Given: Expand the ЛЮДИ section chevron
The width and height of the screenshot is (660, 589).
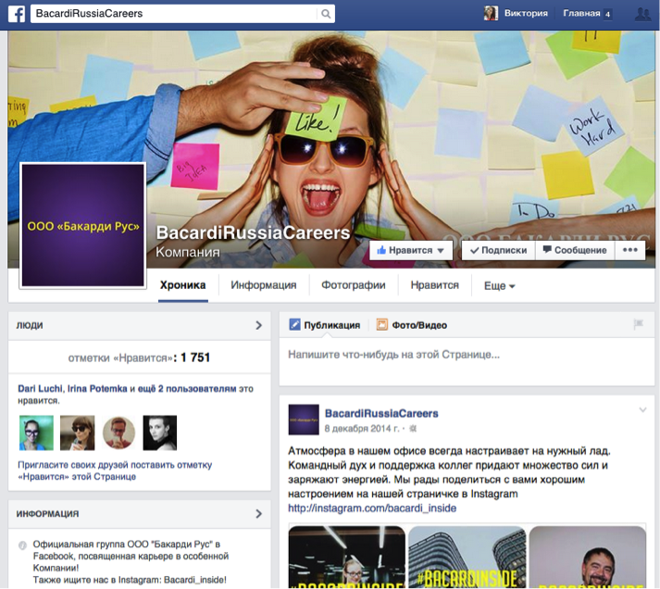Looking at the screenshot, I should (x=258, y=325).
